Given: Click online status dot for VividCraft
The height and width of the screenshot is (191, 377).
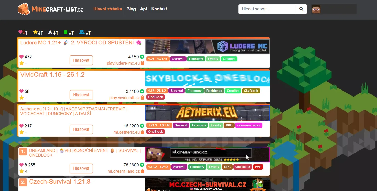Looking at the screenshot, I should pyautogui.click(x=142, y=91).
